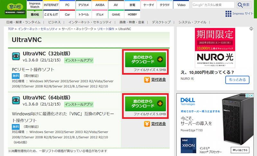Open the ケータイ tab
257x156 pixels.
[149, 5]
